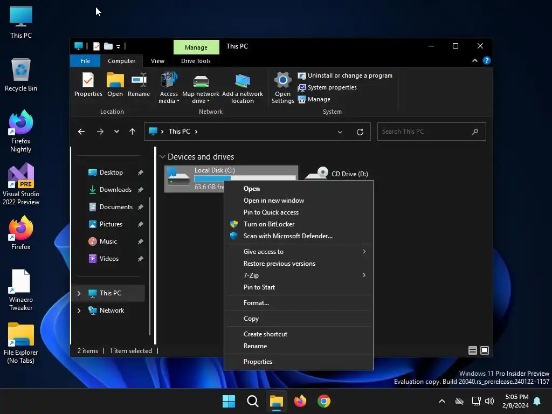Open the Map network drive dropdown
The image size is (552, 414).
coord(201,88)
